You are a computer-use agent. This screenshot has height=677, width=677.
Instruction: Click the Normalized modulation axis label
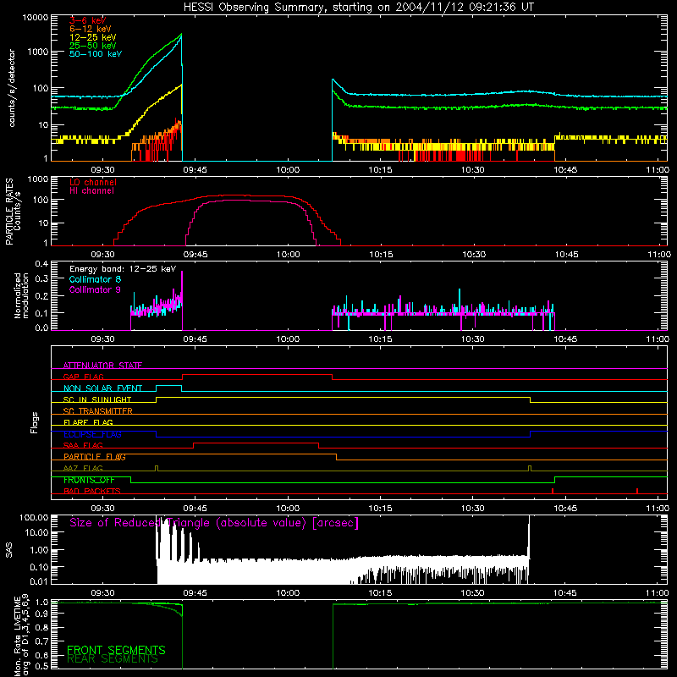pos(21,295)
